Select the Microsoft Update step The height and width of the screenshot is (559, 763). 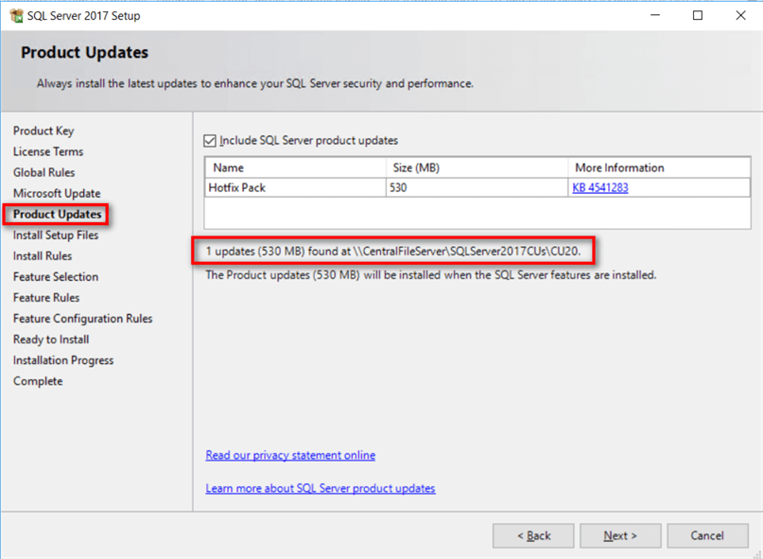coord(57,193)
